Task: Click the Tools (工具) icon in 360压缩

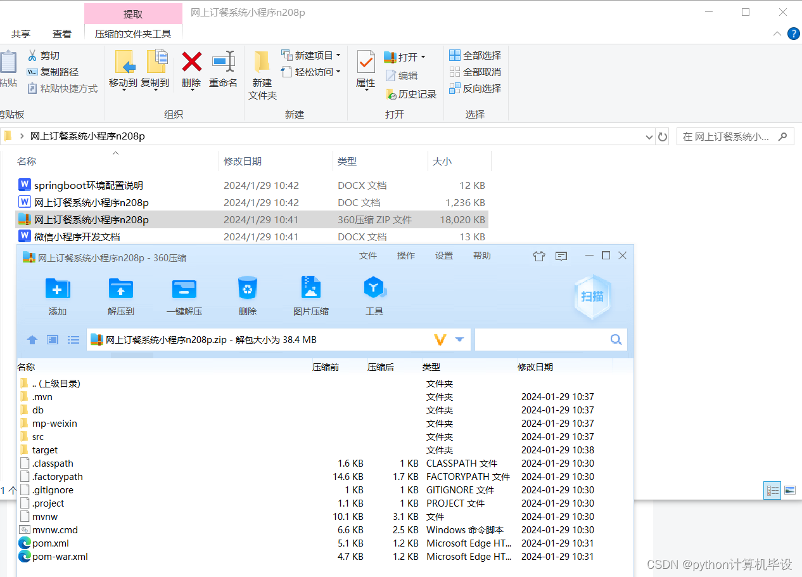Action: point(374,288)
